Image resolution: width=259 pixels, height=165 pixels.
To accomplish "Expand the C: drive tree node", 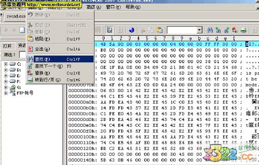I will [x=6, y=64].
